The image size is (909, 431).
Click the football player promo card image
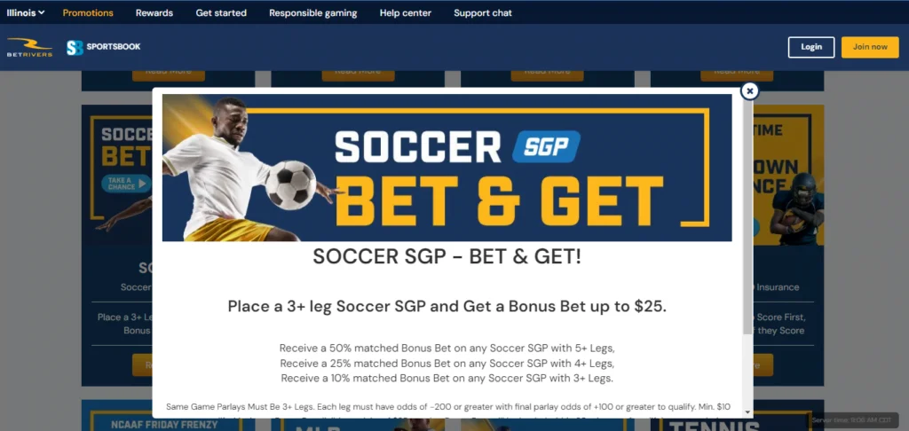tap(789, 175)
